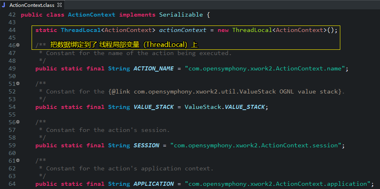Select the ActionContext.class editor tab

tap(32, 5)
